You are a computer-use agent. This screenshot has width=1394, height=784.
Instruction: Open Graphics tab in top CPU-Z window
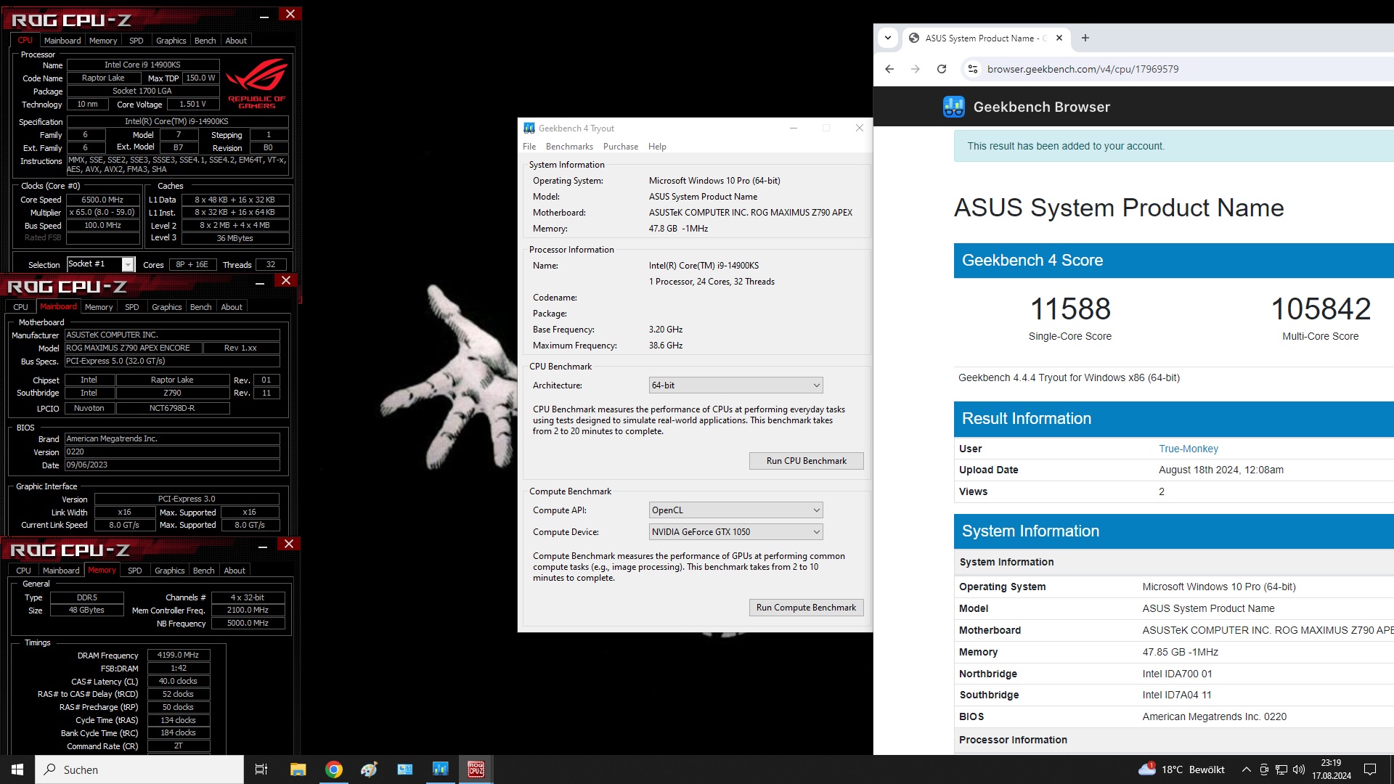tap(171, 41)
